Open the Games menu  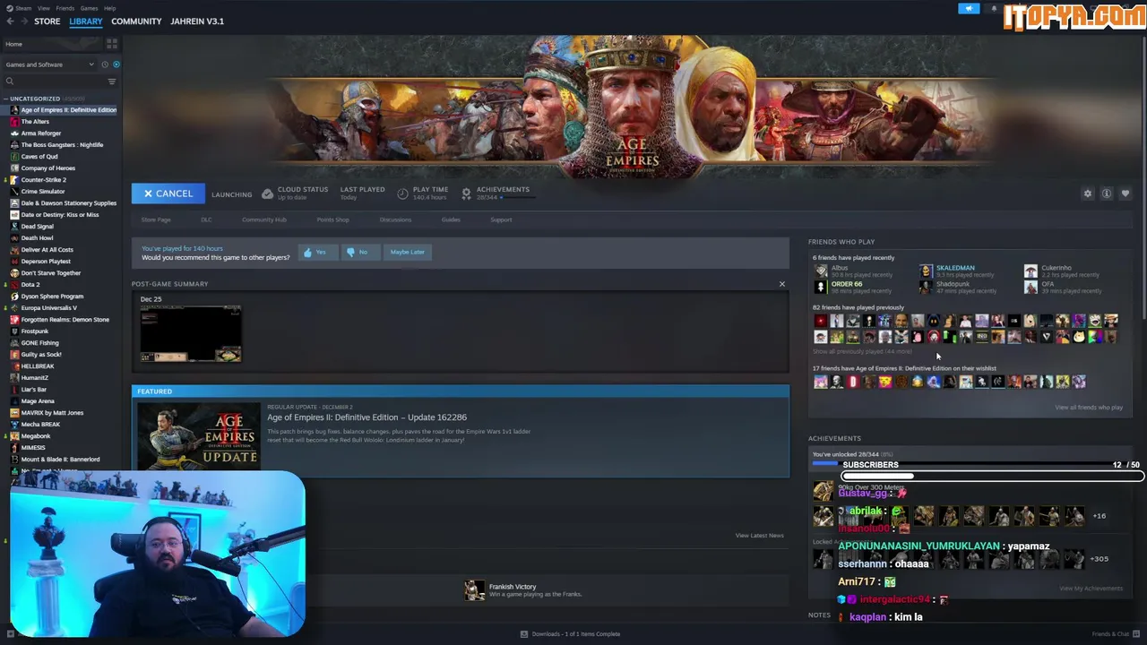(89, 8)
